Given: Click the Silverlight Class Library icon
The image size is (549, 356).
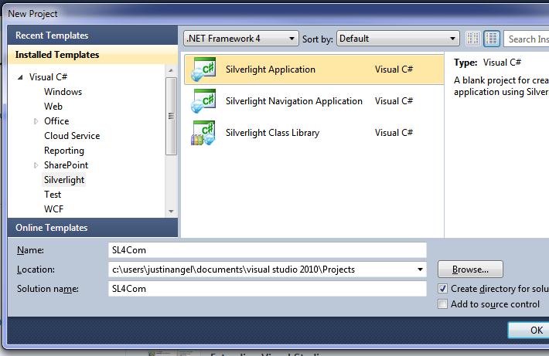Looking at the screenshot, I should pyautogui.click(x=203, y=133).
